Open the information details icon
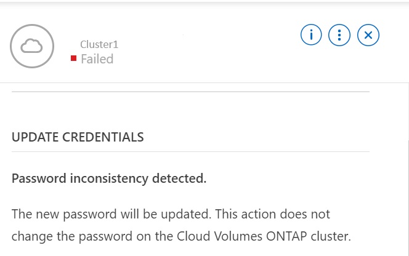 click(312, 35)
